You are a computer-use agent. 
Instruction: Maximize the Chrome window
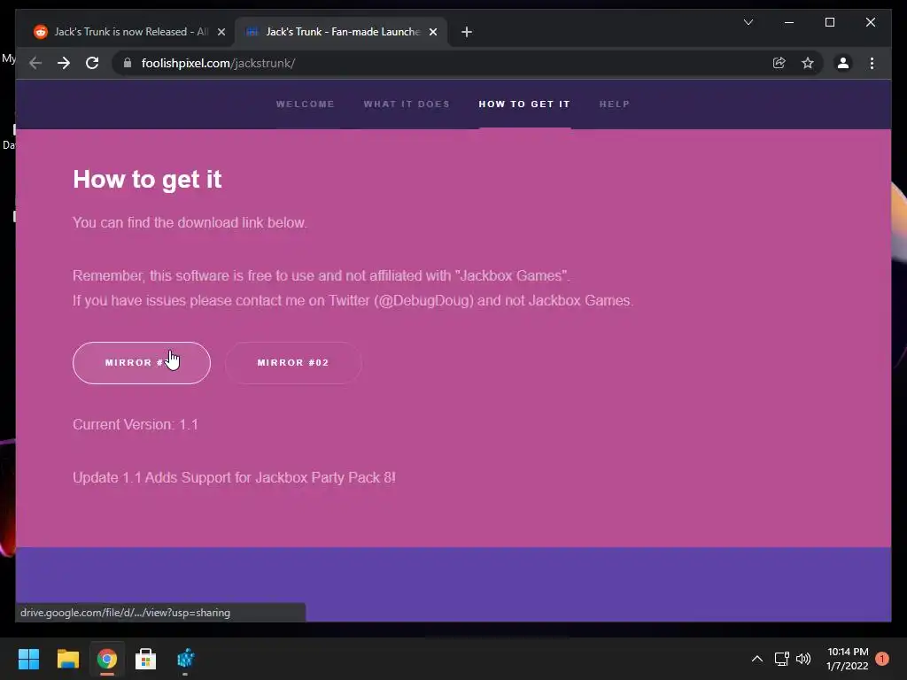pyautogui.click(x=829, y=22)
